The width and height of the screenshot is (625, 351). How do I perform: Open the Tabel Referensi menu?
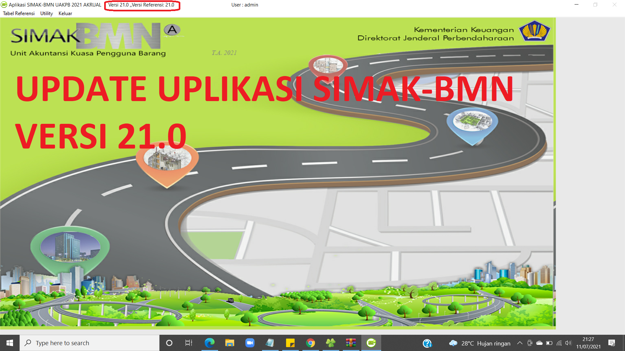tap(19, 13)
